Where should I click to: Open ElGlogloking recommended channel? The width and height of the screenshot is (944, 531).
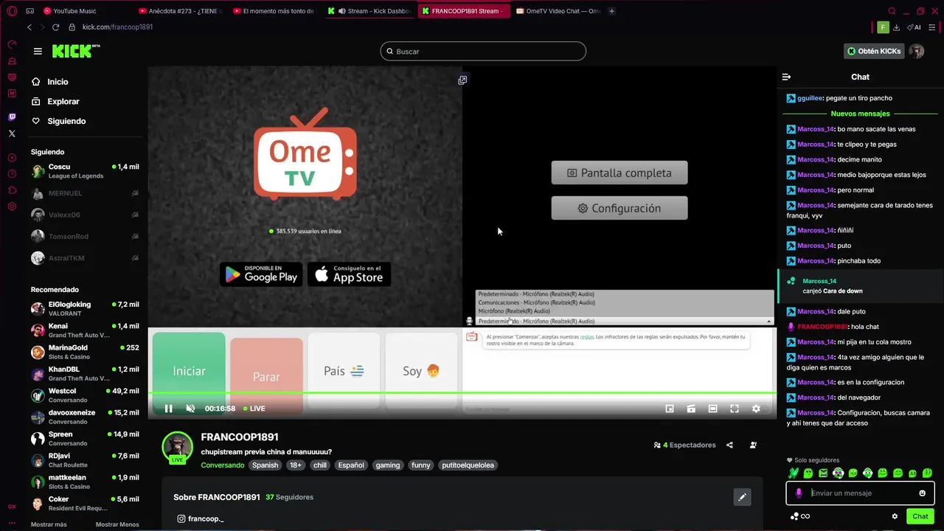click(85, 308)
